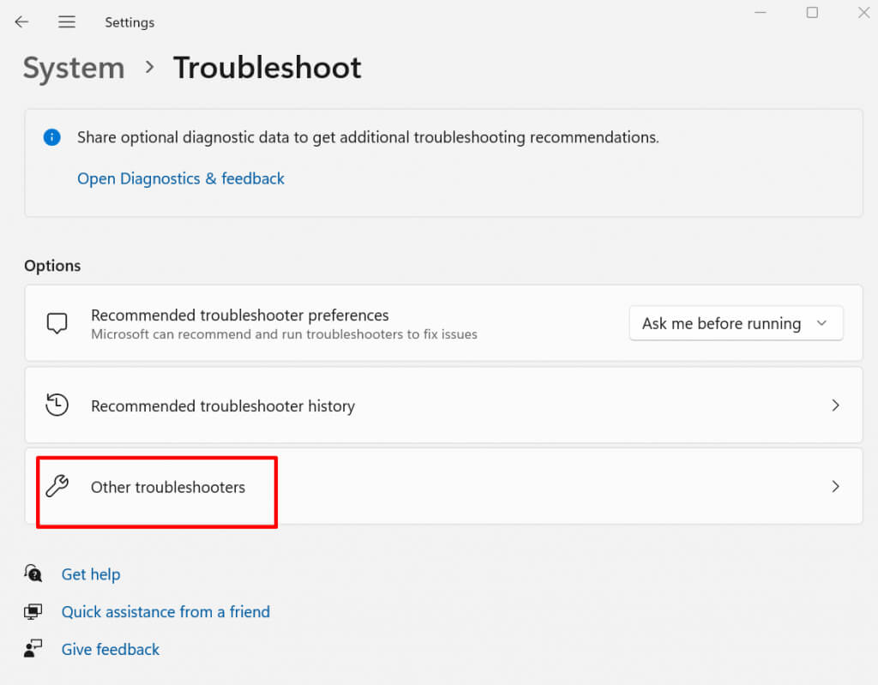Click the troubleshooter preferences chat icon
878x685 pixels.
(x=57, y=323)
